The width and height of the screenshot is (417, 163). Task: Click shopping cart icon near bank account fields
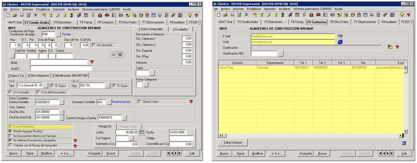pyautogui.click(x=120, y=54)
